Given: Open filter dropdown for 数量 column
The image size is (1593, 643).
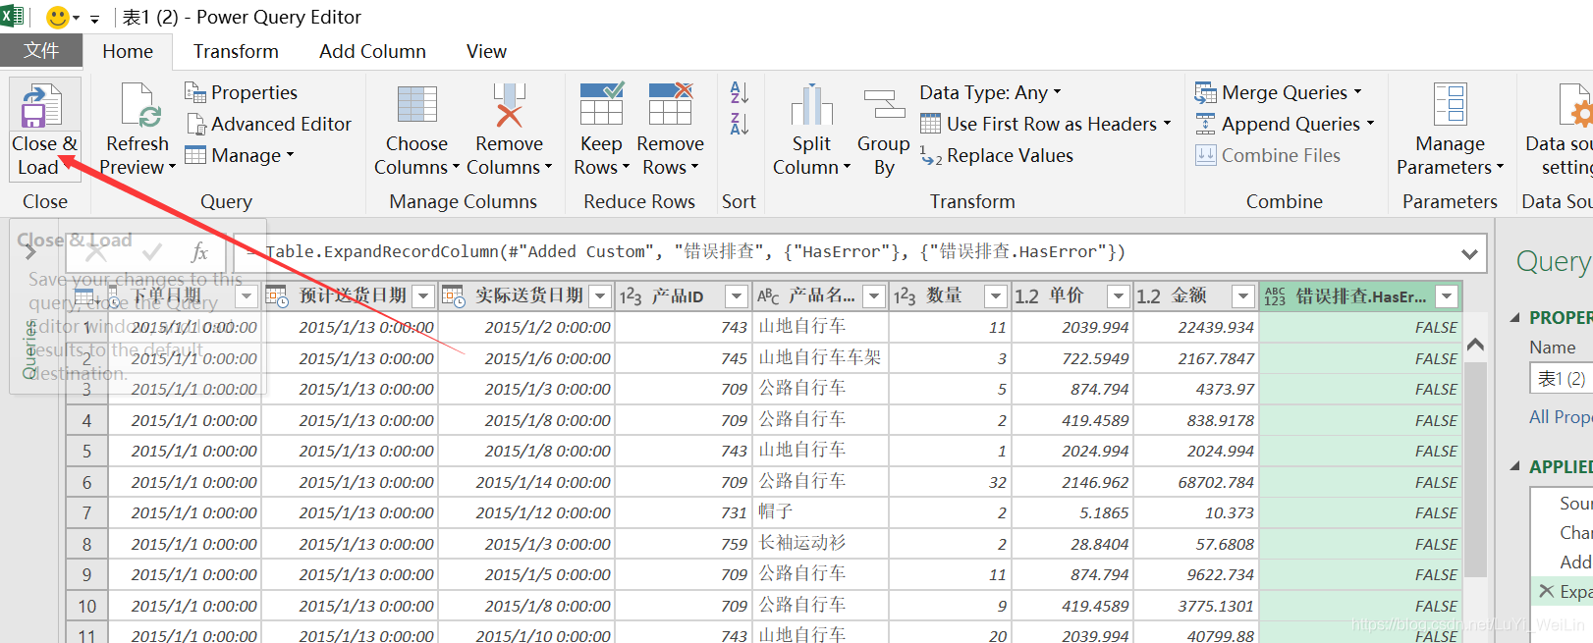Looking at the screenshot, I should [996, 295].
